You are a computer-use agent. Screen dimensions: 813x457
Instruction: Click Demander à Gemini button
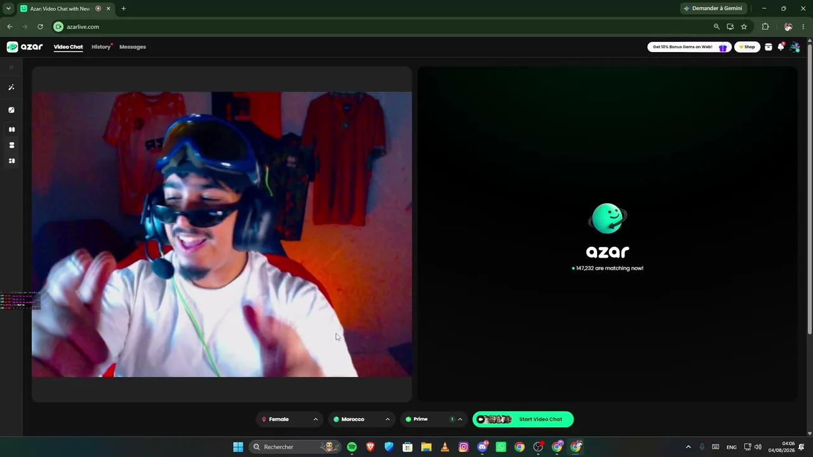click(x=713, y=8)
